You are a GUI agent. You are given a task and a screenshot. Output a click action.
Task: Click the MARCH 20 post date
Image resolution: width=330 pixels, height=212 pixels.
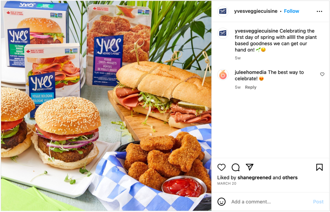(x=227, y=183)
